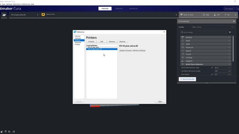Viewport: 239px width, 134px height.
Task: Click the third view orientation icon at bottom
Action: point(10,132)
